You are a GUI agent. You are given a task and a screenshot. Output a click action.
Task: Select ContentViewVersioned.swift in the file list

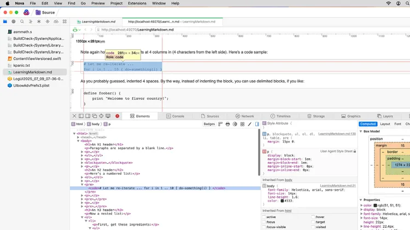(37, 58)
